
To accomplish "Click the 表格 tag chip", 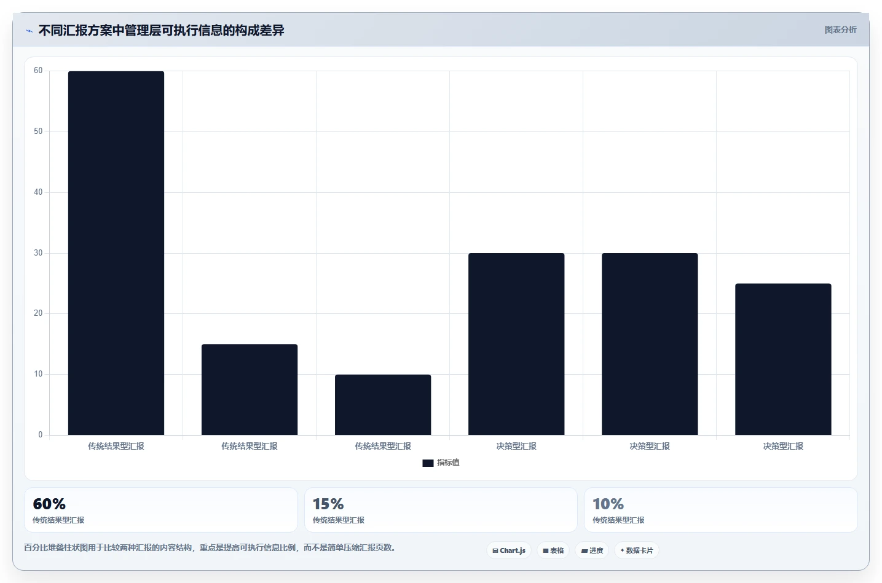I will 553,550.
